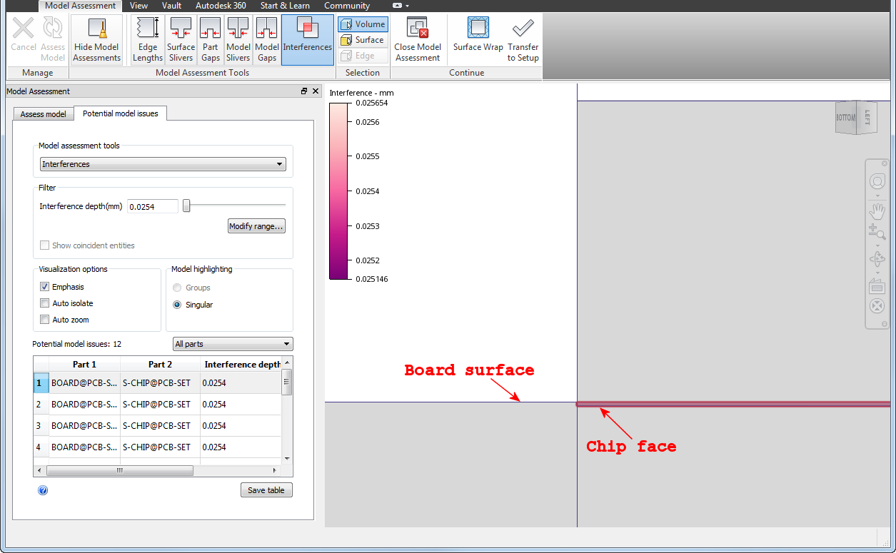This screenshot has width=896, height=553.
Task: Select the Model Gaps tool
Action: (x=267, y=39)
